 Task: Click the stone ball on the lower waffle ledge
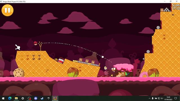tap(148, 52)
